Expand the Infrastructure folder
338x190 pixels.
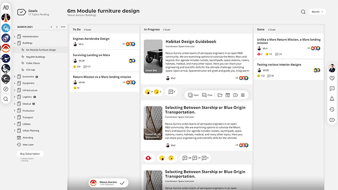pos(15,90)
